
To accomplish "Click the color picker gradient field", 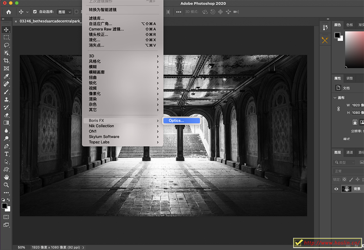I will pos(355,49).
